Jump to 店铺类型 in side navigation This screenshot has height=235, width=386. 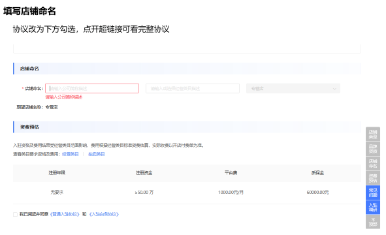(x=373, y=134)
